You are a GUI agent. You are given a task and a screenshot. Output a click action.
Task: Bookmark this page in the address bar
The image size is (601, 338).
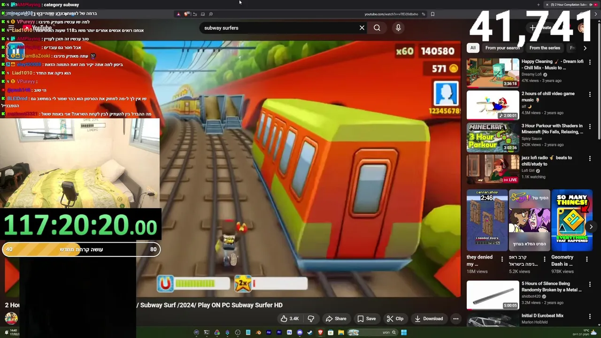[x=432, y=14]
